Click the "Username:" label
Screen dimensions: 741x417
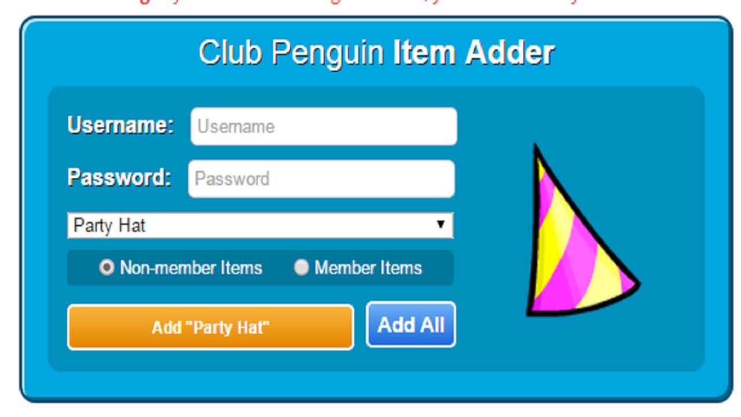point(120,125)
